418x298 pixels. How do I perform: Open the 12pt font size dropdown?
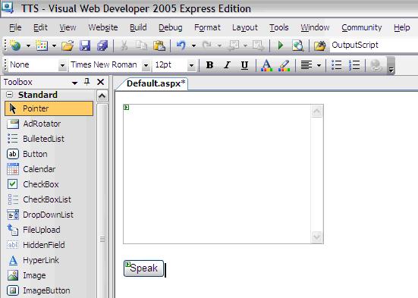pyautogui.click(x=191, y=65)
